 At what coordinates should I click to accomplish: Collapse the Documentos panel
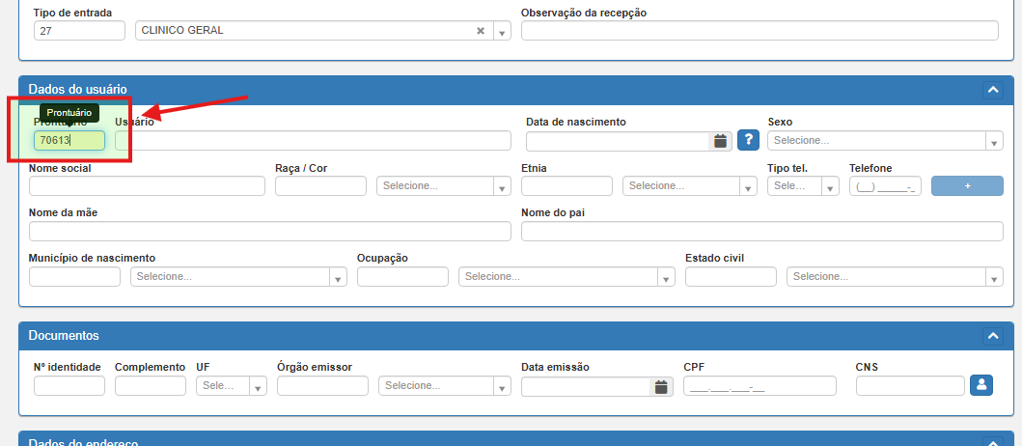pos(992,336)
